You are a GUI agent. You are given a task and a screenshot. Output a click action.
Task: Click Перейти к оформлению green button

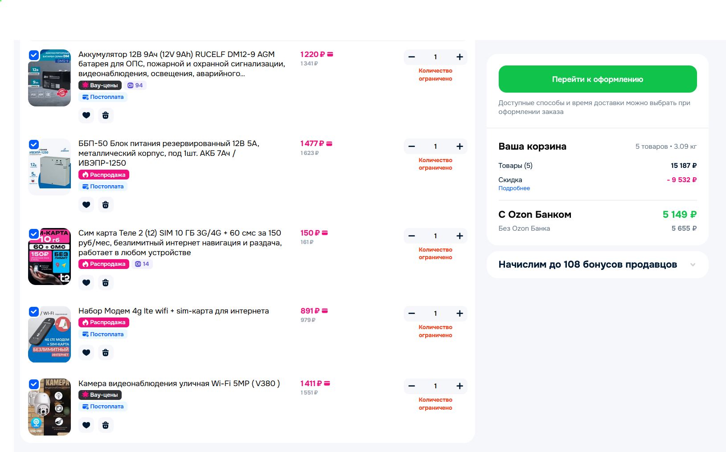598,79
